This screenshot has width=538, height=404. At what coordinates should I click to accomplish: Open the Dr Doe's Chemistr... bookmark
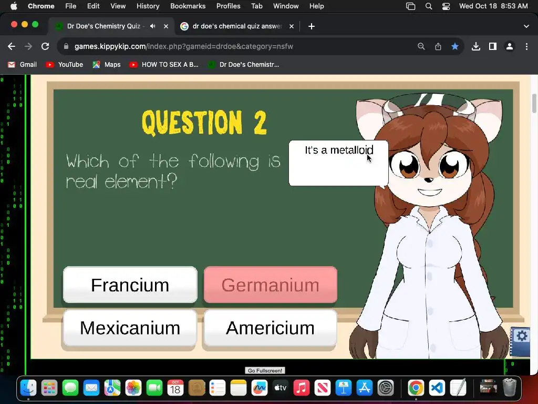pos(244,65)
